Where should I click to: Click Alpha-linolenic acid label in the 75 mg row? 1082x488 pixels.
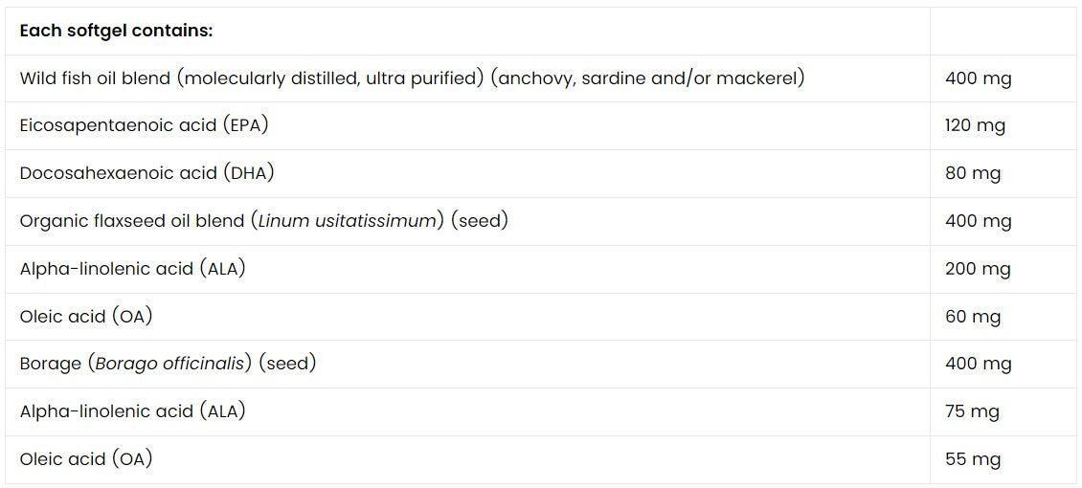point(132,411)
